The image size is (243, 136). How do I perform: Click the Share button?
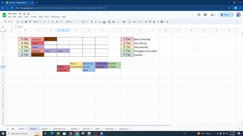pos(225,15)
